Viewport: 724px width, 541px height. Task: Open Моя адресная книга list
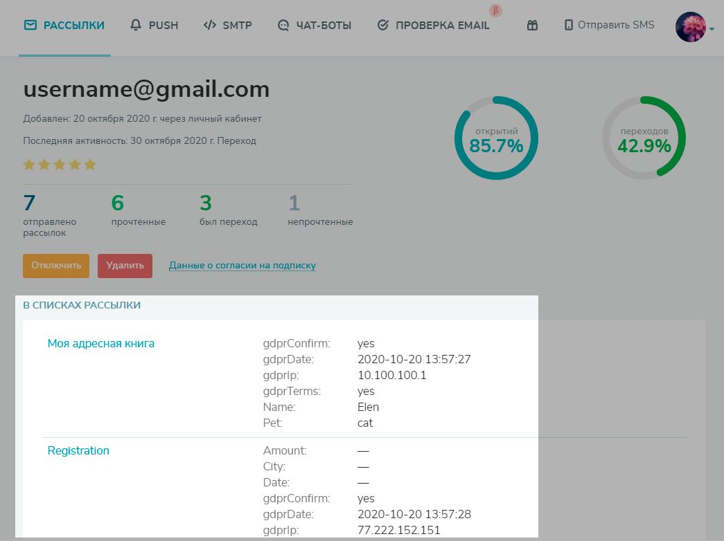pos(100,344)
